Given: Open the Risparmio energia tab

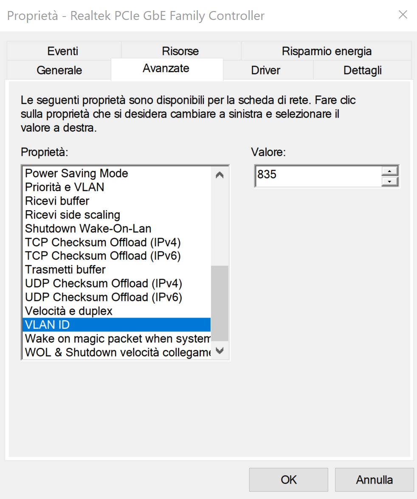Looking at the screenshot, I should tap(327, 51).
